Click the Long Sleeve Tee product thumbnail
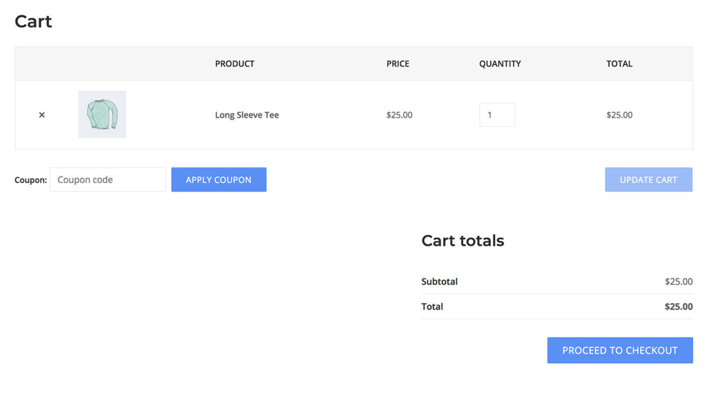708x408 pixels. coord(102,115)
